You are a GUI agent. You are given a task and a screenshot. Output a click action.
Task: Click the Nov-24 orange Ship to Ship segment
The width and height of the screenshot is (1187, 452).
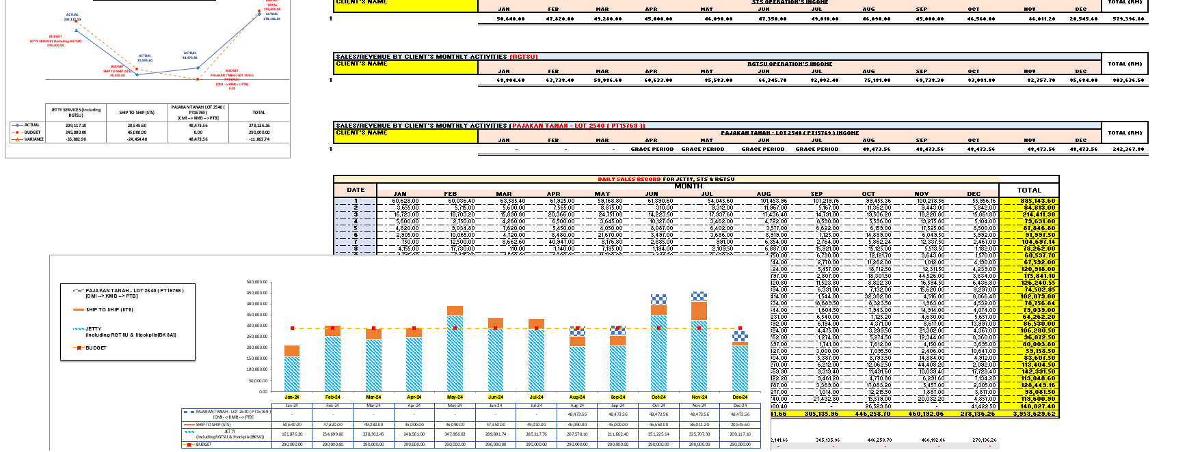[x=699, y=311]
